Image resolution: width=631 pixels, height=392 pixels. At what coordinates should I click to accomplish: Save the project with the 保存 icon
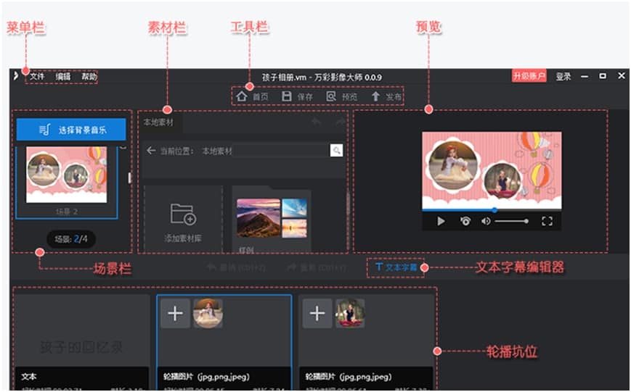[287, 96]
